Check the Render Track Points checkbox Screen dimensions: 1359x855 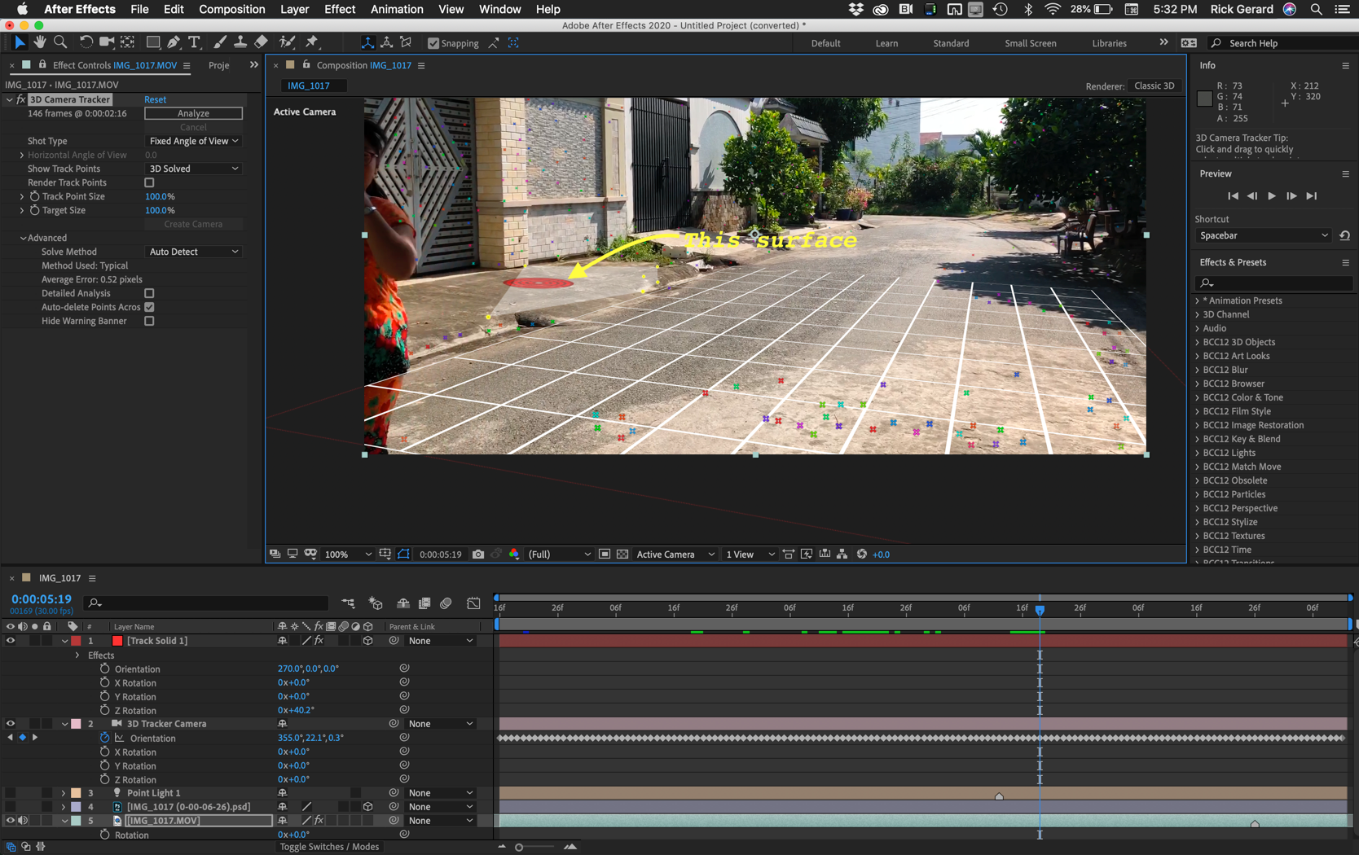coord(149,182)
